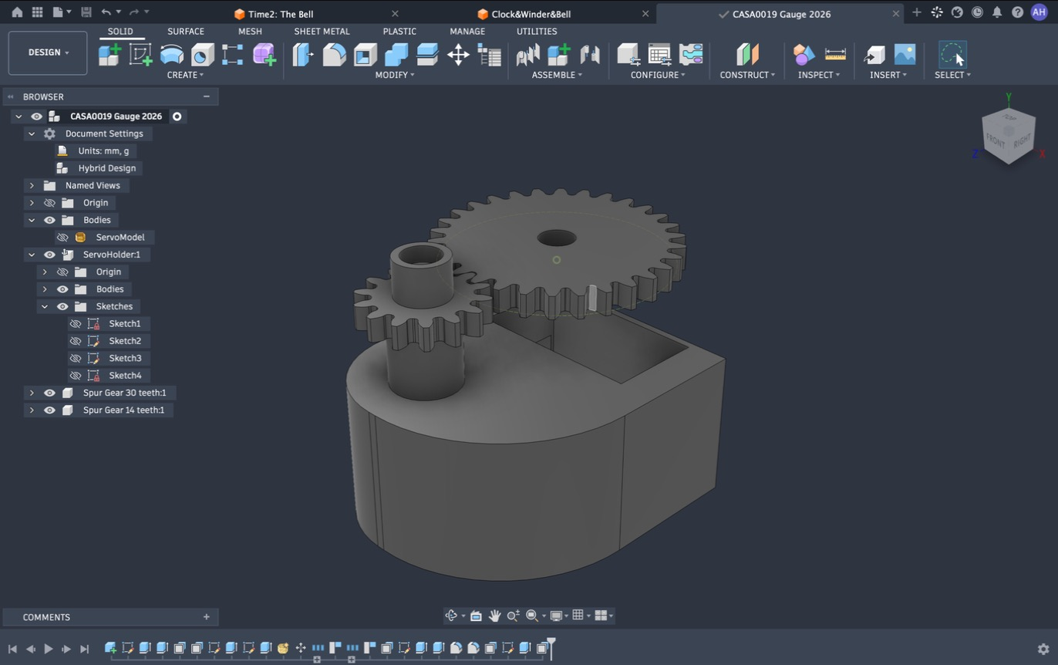Screen dimensions: 1058x665
Task: Toggle Sketches folder visibility
Action: (x=62, y=306)
